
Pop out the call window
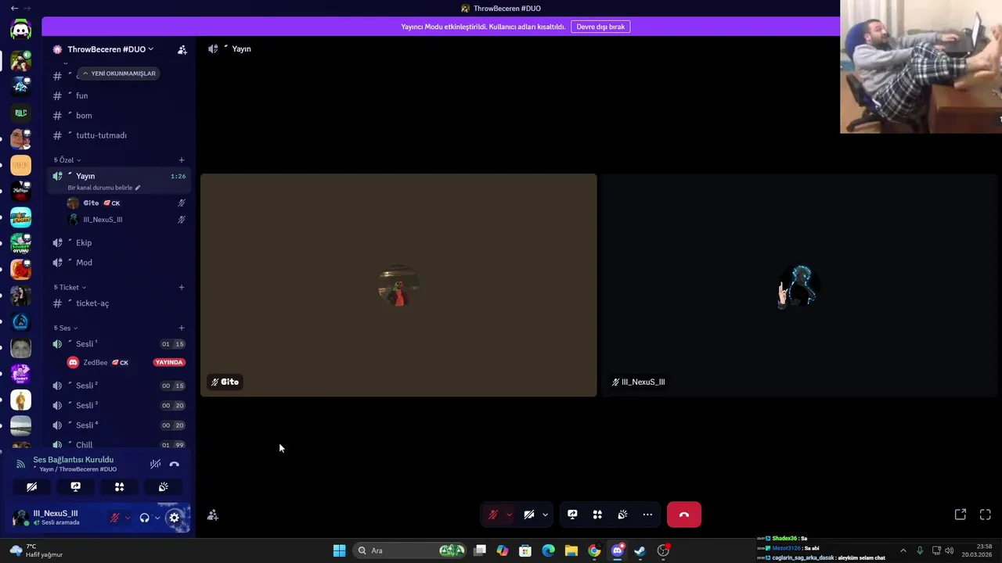961,515
